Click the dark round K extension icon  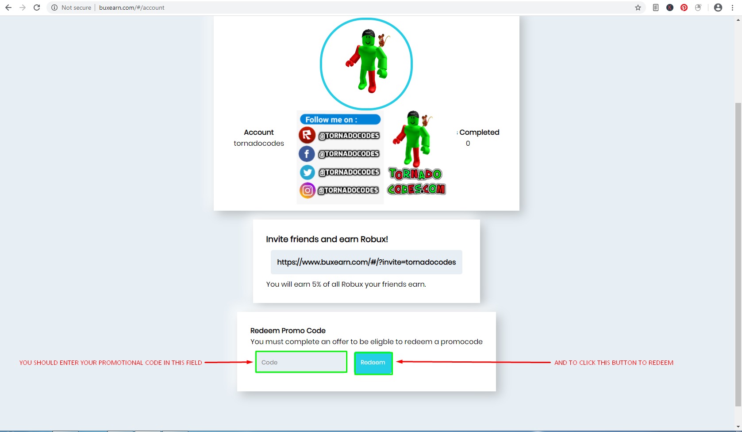coord(670,8)
